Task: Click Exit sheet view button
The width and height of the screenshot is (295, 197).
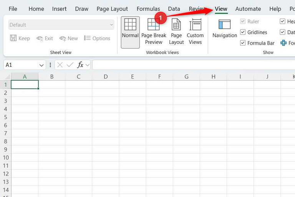Action: click(45, 38)
